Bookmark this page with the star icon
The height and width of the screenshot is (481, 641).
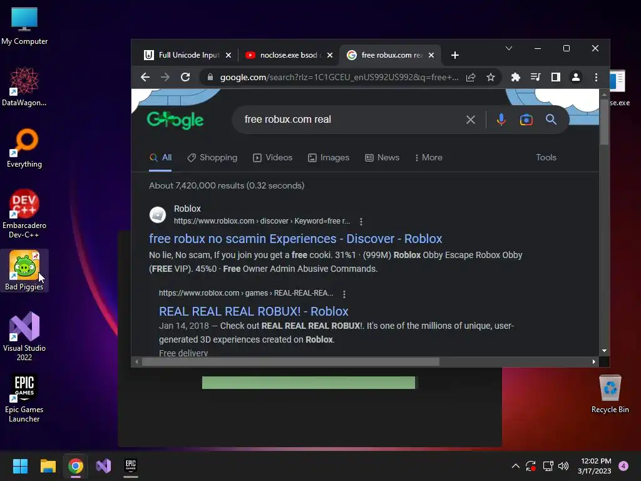click(491, 77)
